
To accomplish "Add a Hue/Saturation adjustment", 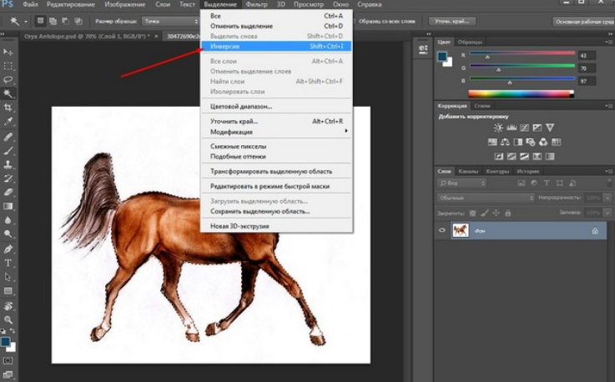I will 492,142.
